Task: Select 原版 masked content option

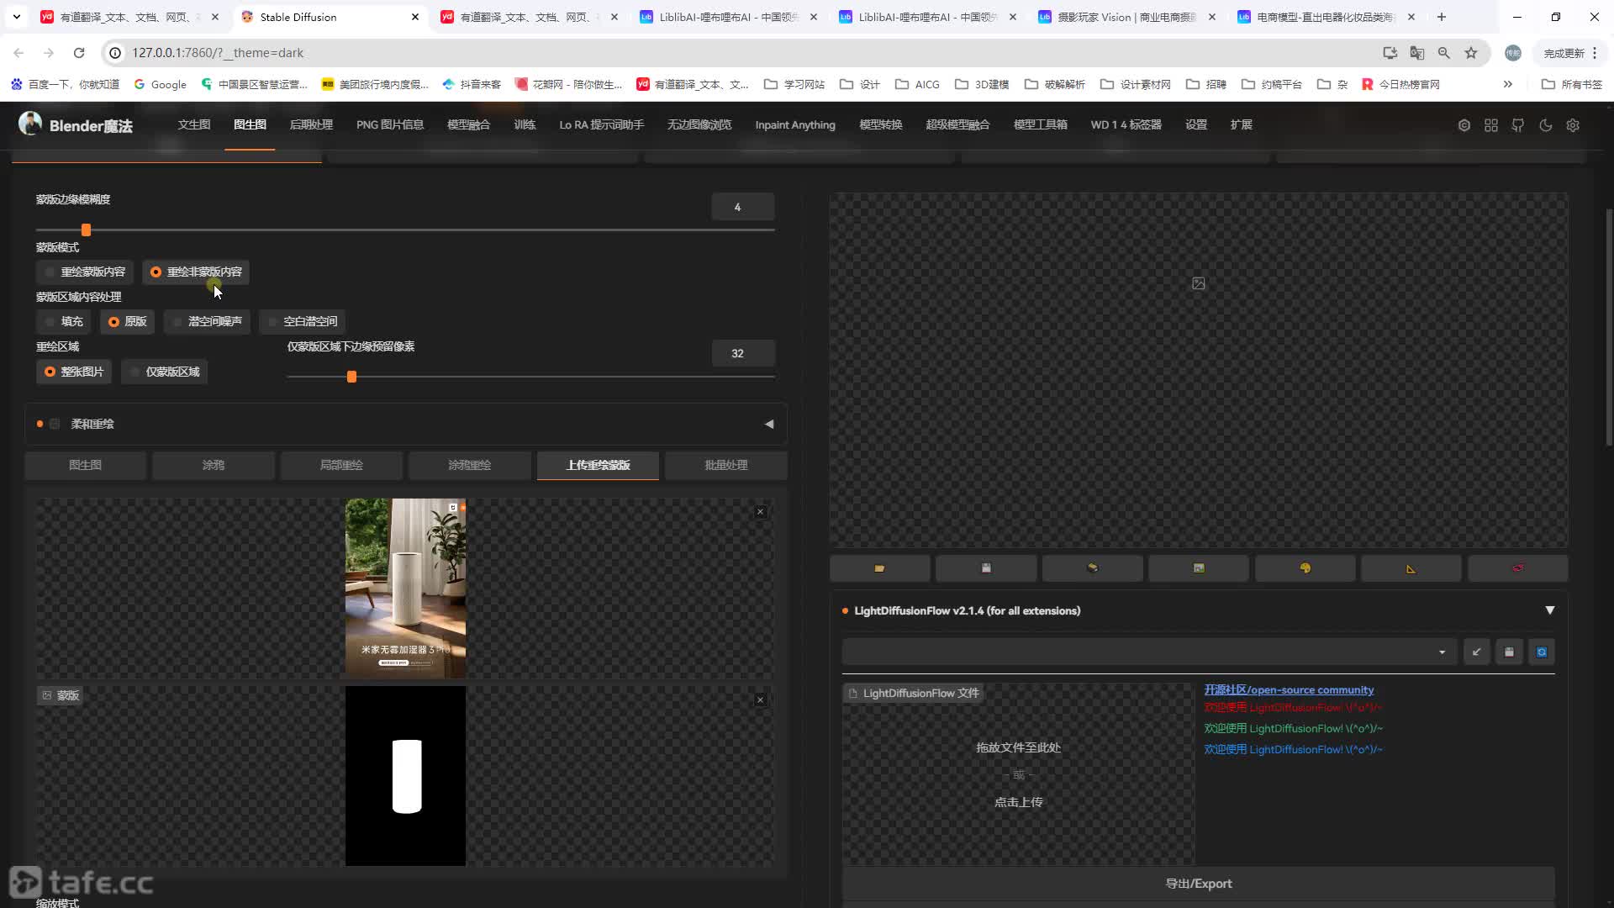Action: tap(127, 321)
